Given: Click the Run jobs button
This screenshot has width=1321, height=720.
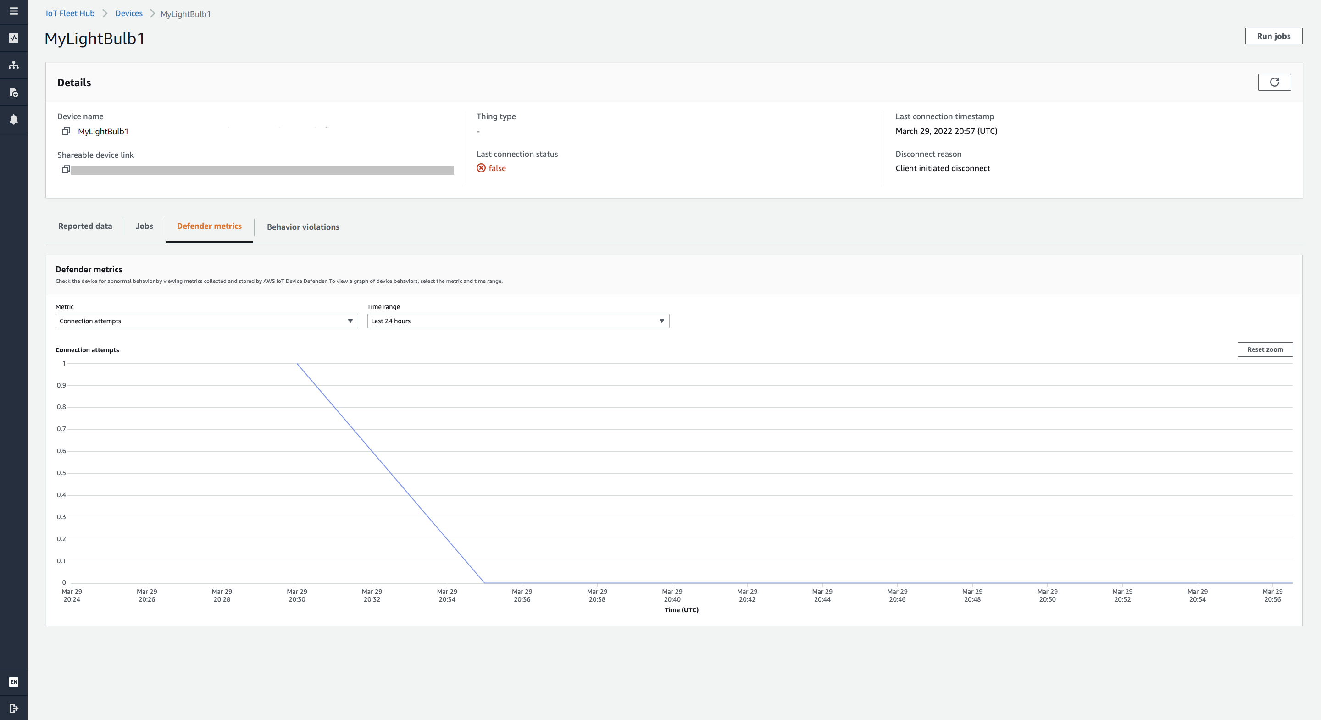Looking at the screenshot, I should click(x=1273, y=36).
